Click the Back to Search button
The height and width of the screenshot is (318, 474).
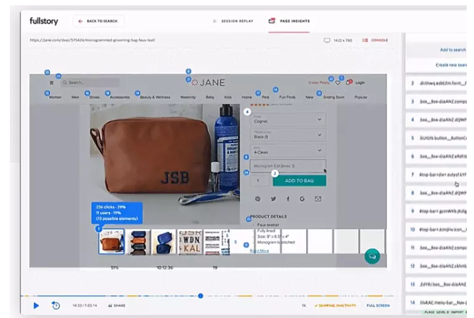click(x=97, y=21)
